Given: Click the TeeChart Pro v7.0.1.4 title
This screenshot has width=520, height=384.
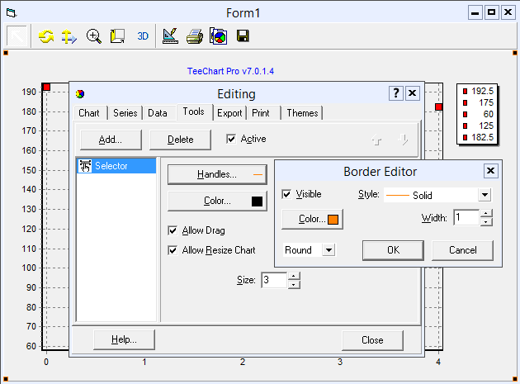Looking at the screenshot, I should [x=230, y=71].
